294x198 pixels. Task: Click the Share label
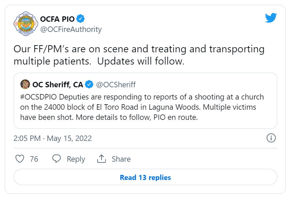click(121, 159)
